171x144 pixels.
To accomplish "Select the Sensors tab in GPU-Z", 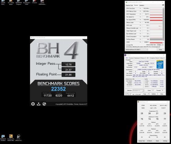I will 136,5.
